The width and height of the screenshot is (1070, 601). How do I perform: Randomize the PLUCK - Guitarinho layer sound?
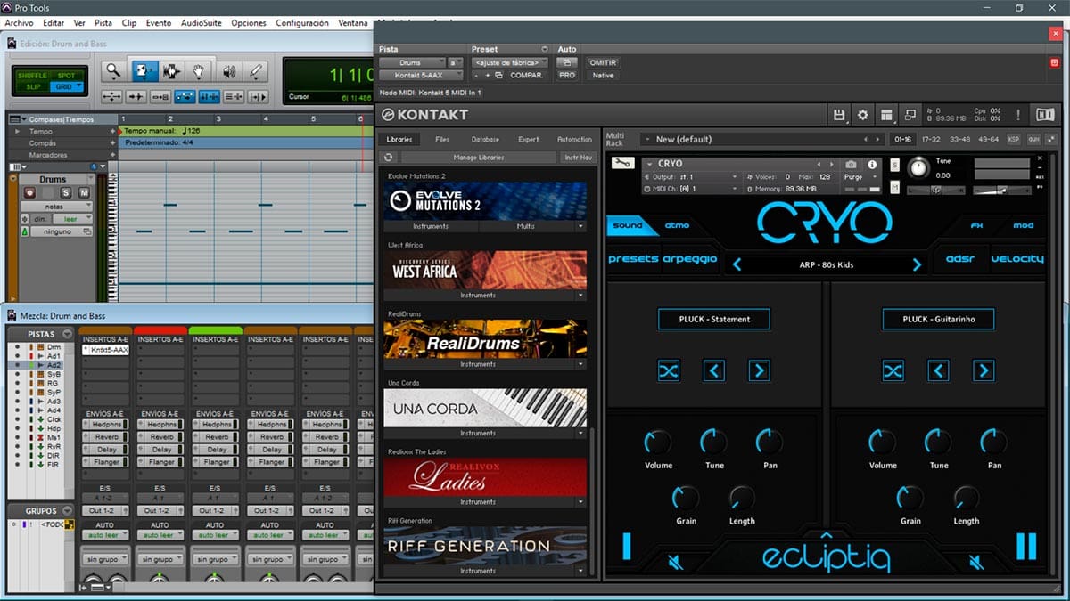coord(893,370)
